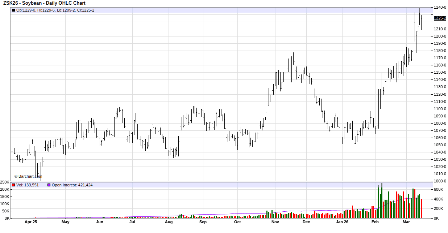Click the 1240-0 price axis label

coord(440,7)
